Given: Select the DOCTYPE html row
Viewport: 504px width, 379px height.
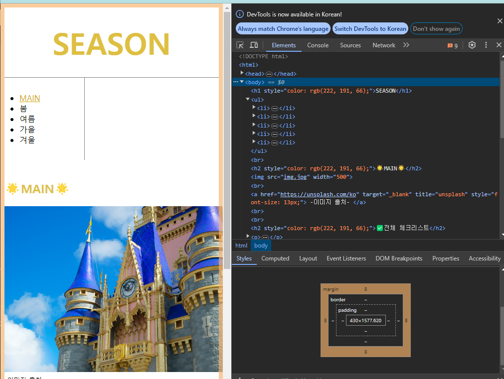Looking at the screenshot, I should tap(263, 57).
